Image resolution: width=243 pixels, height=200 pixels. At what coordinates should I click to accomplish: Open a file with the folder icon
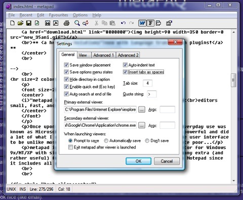pyautogui.click(x=20, y=23)
